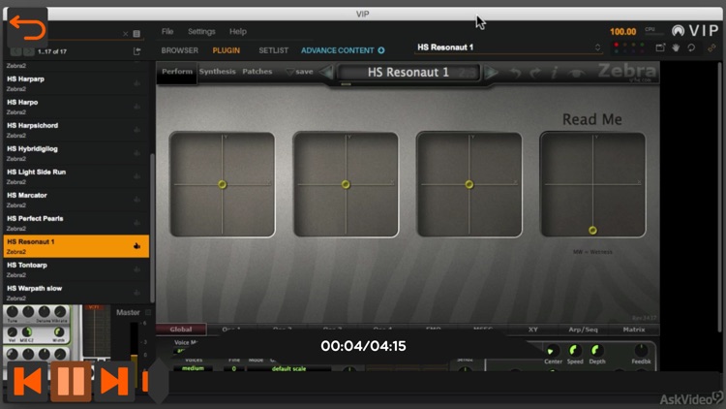
Task: Click the second XY pad handle
Action: 346,184
